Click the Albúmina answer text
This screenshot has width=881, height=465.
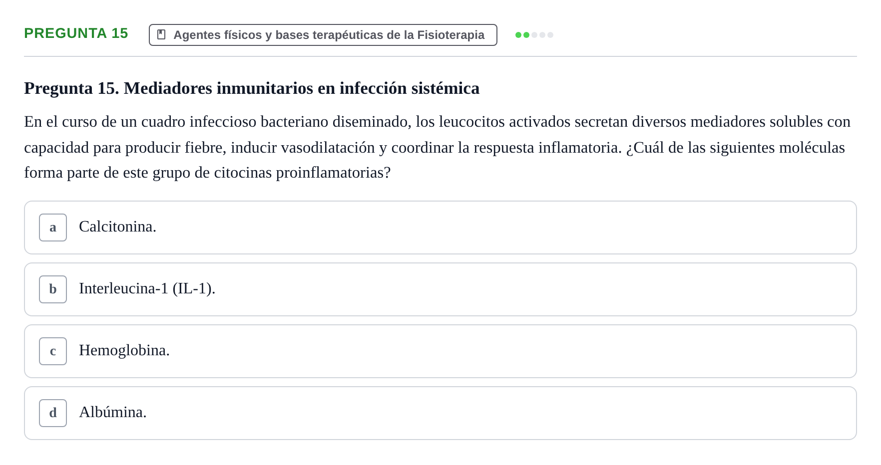(x=113, y=412)
